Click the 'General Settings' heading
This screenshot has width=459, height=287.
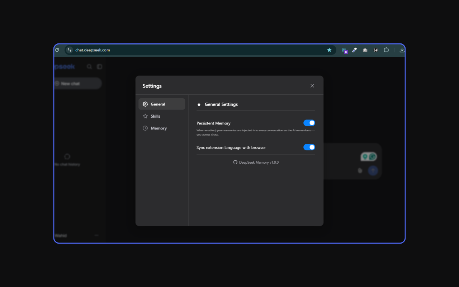(x=221, y=104)
